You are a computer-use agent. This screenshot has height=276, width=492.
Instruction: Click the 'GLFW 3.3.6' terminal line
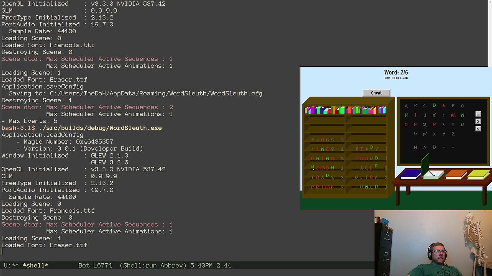tap(110, 163)
